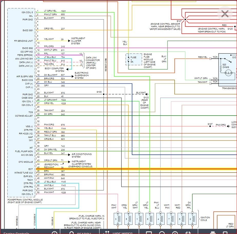Select the PNK/LT BLU 915 wire label
Viewport: 237px width, 234px height.
(x=54, y=60)
